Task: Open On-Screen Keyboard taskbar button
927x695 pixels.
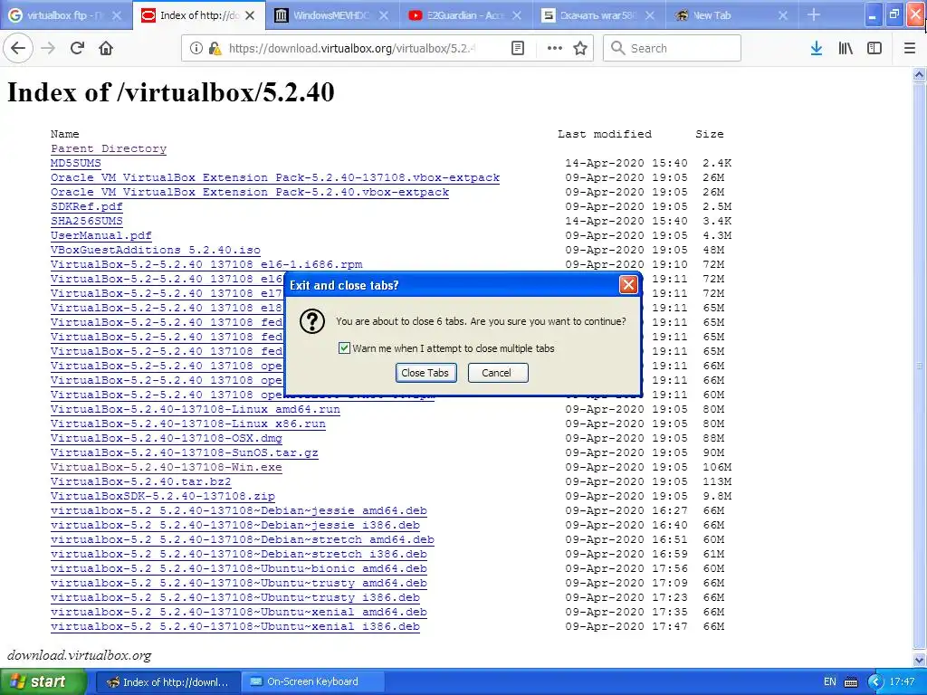Action: 313,682
